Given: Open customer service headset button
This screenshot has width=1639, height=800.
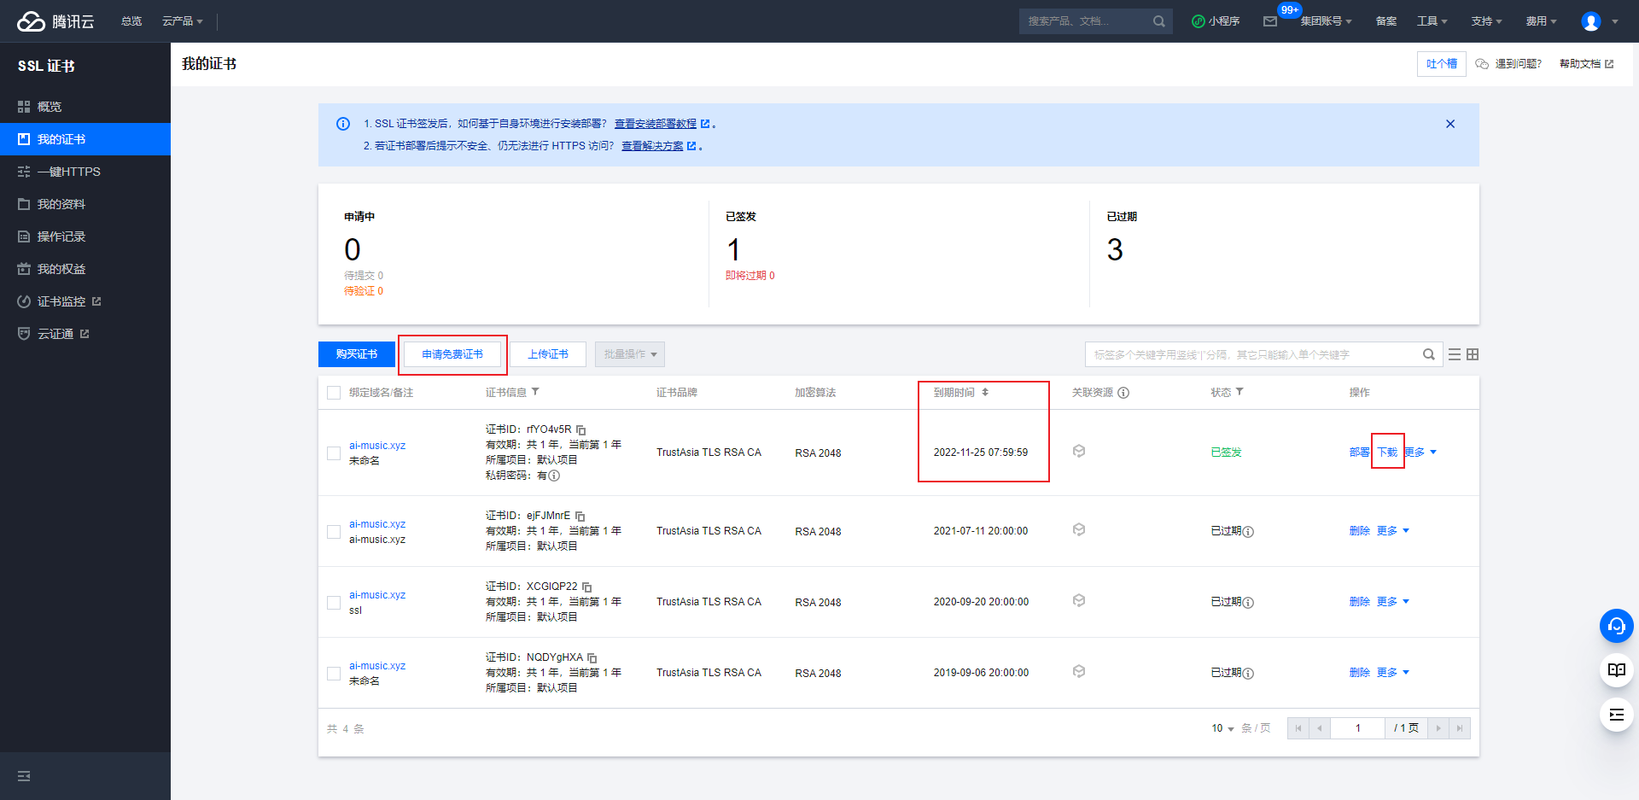Looking at the screenshot, I should tap(1617, 626).
